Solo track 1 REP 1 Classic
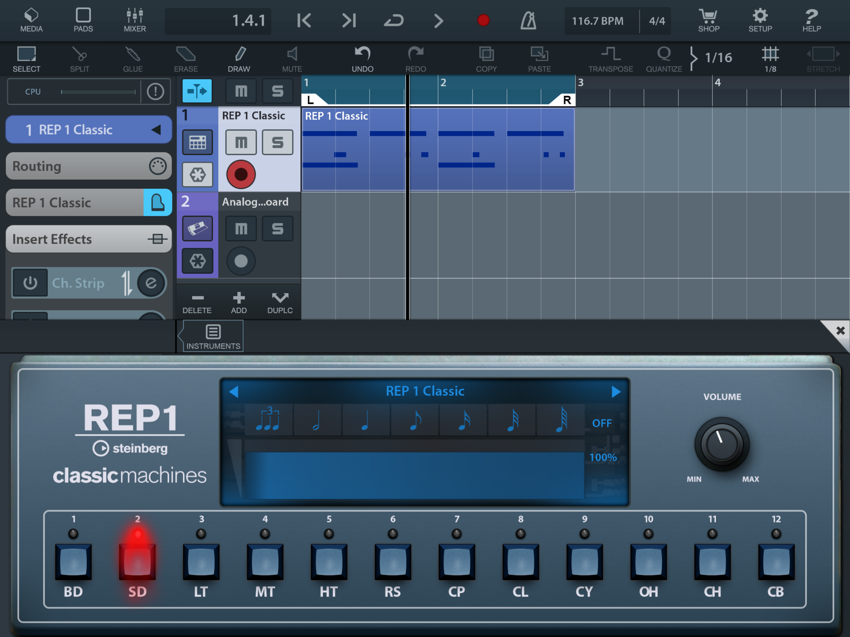Viewport: 850px width, 637px height. (x=277, y=142)
